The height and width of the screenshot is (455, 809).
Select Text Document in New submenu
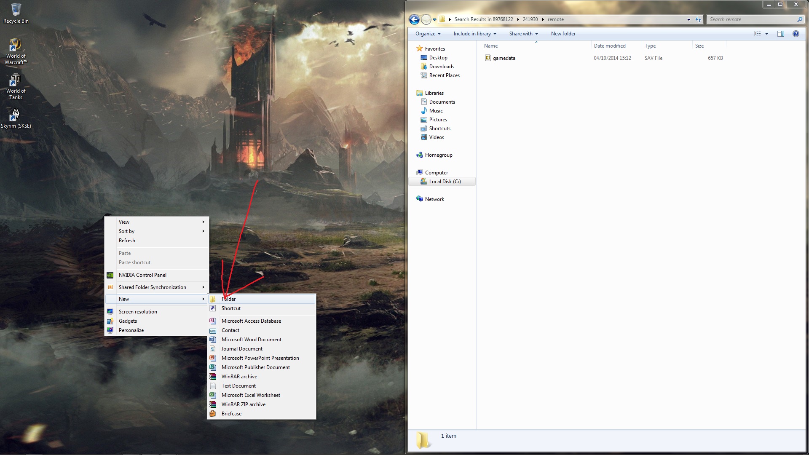point(238,386)
